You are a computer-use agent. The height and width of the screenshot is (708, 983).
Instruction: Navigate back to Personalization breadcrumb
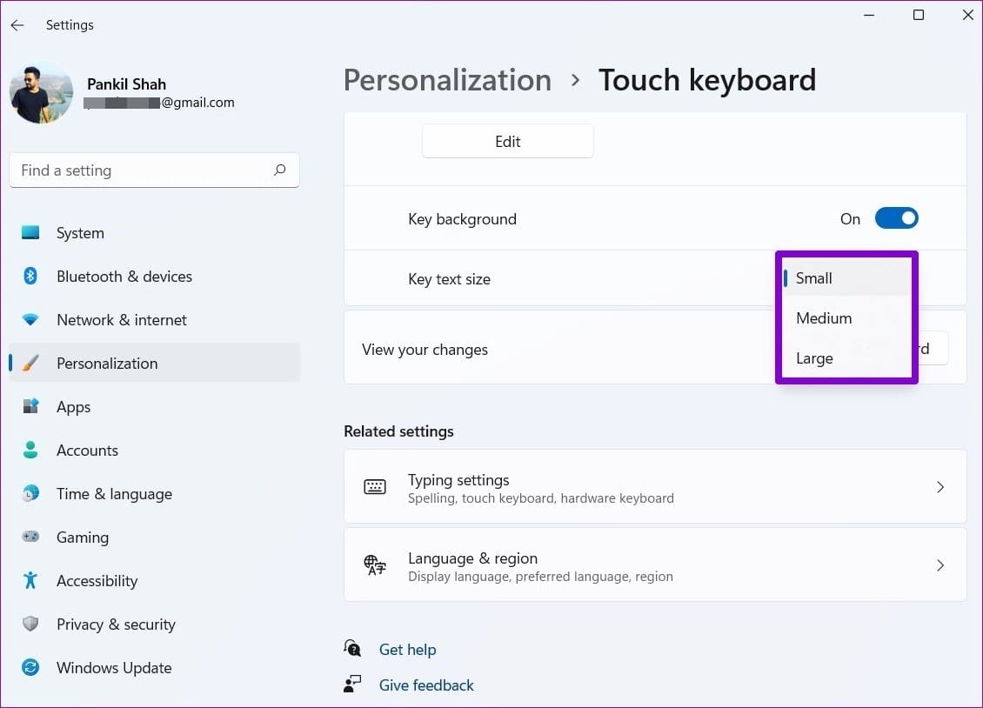(447, 79)
